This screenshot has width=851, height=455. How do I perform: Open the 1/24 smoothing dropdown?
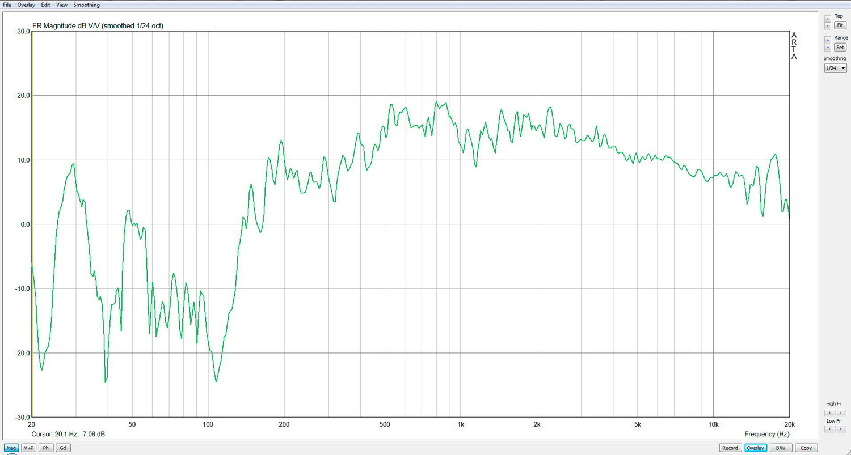coord(835,68)
